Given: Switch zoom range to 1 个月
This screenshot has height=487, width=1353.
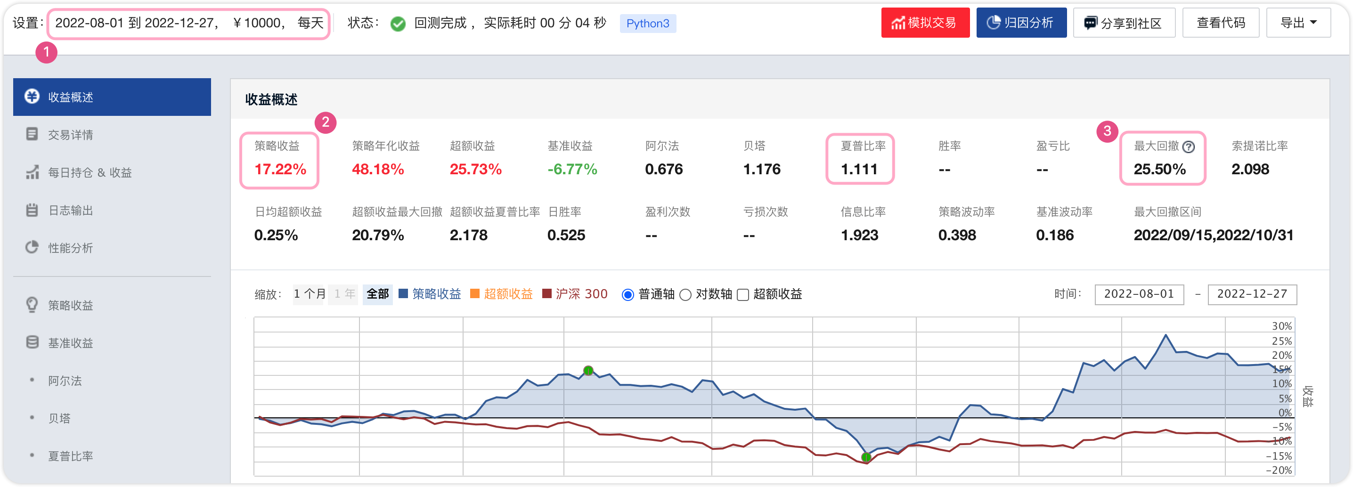Looking at the screenshot, I should click(310, 294).
